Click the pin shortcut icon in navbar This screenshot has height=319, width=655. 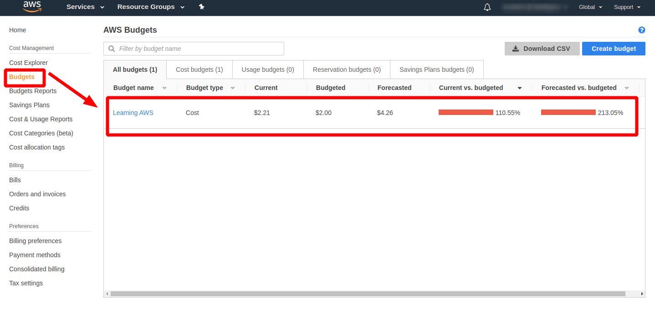[202, 7]
